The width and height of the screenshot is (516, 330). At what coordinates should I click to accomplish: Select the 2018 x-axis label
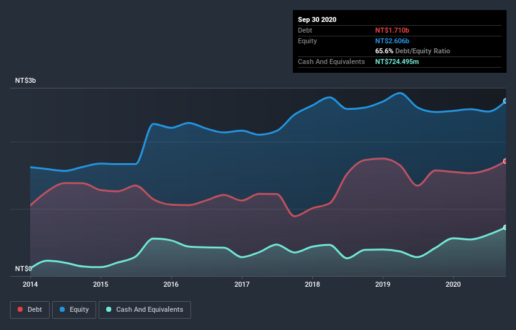coord(312,284)
